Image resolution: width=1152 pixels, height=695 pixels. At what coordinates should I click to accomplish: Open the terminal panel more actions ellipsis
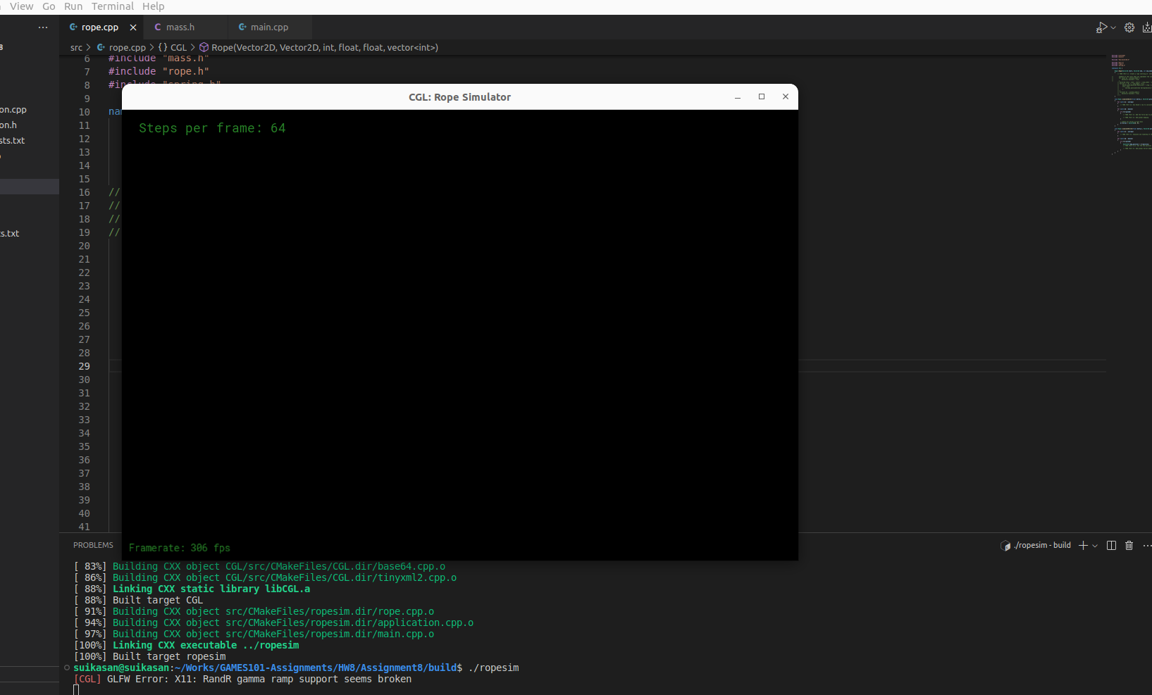coord(1147,546)
